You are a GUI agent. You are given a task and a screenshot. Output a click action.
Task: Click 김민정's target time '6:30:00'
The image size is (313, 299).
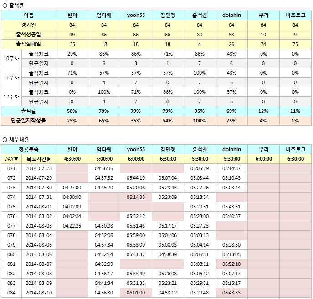coord(168,159)
